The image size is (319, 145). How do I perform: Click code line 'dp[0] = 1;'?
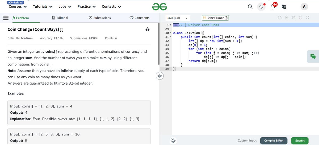[198, 45]
